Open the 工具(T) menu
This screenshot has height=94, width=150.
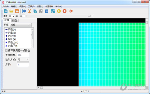pyautogui.click(x=31, y=7)
